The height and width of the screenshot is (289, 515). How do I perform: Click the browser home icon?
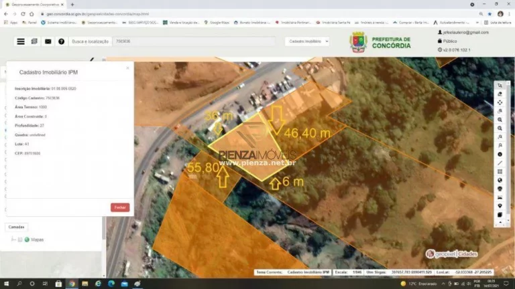[x=32, y=14]
